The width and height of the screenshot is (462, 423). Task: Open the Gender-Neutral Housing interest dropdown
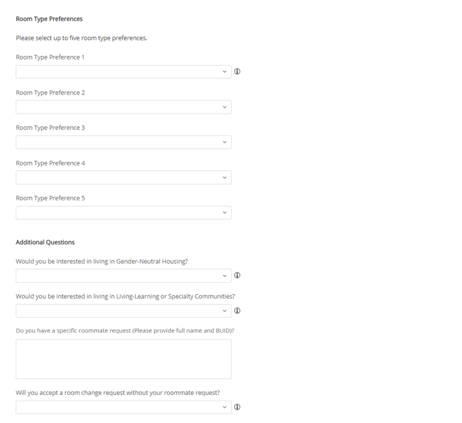pyautogui.click(x=123, y=276)
